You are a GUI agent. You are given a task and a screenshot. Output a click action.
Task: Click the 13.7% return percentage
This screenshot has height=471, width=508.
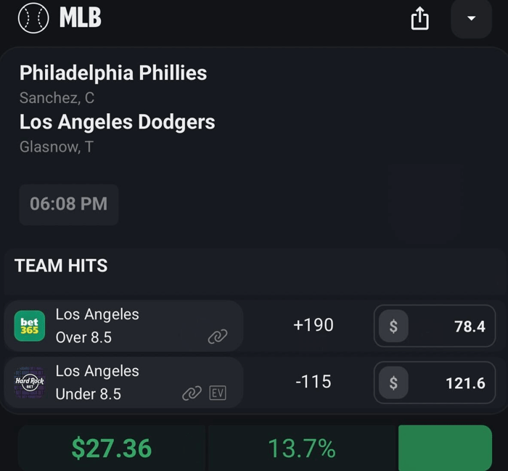tap(302, 448)
